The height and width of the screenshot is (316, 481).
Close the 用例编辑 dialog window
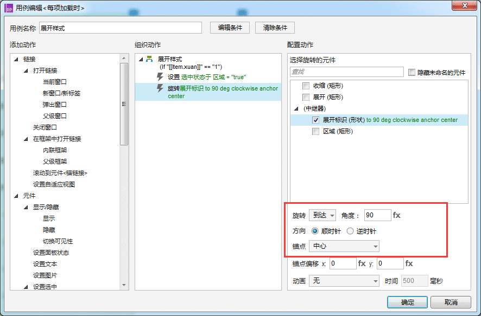pos(464,6)
